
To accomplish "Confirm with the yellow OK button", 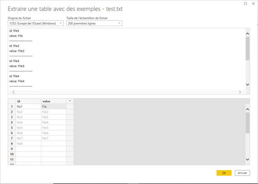I will tap(224, 173).
